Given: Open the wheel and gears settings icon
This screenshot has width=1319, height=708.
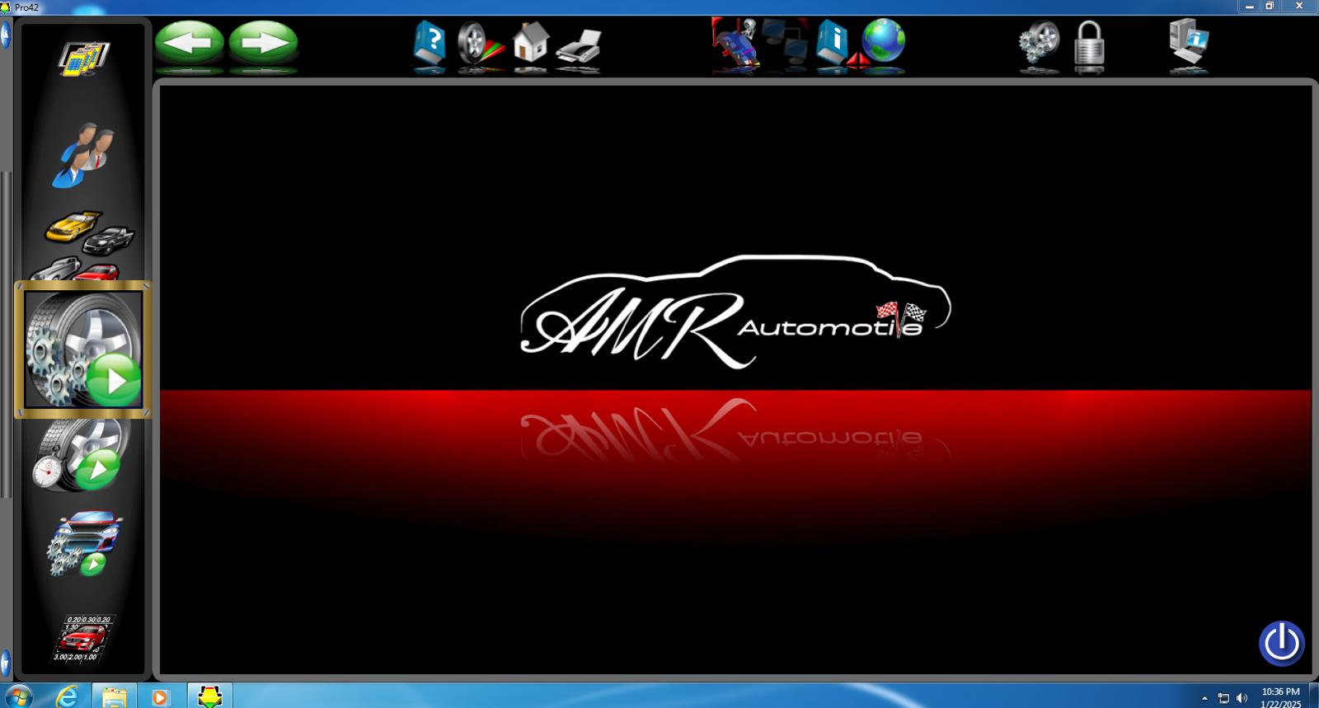Looking at the screenshot, I should click(1039, 43).
